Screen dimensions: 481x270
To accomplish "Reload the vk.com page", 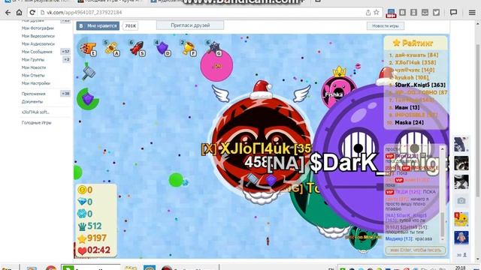I will click(x=32, y=13).
